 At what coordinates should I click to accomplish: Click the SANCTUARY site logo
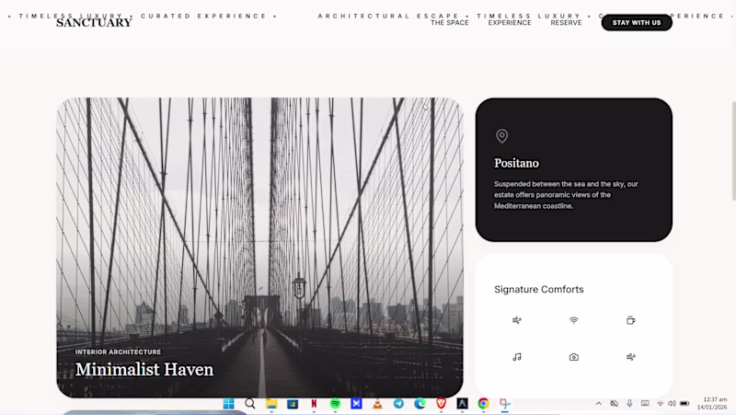(x=94, y=22)
